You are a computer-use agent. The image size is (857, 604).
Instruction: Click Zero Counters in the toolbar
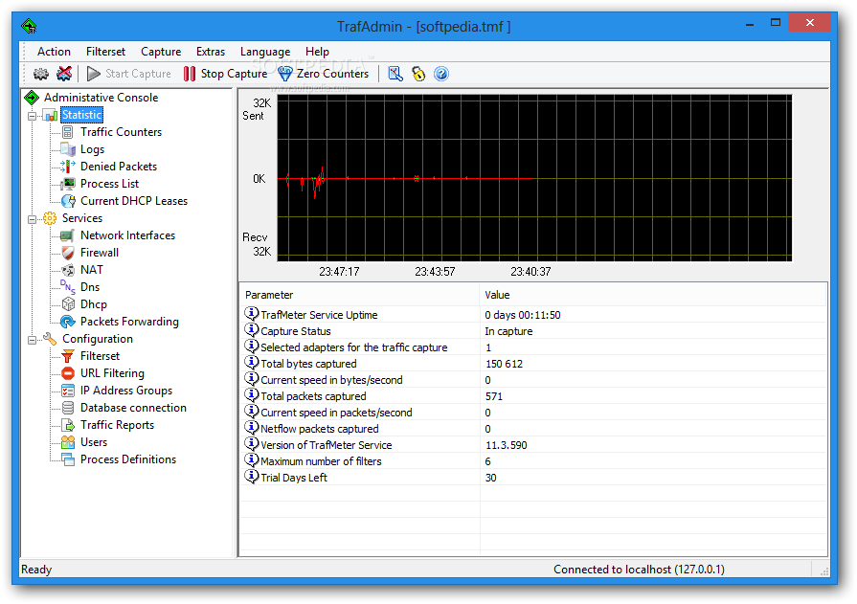323,74
